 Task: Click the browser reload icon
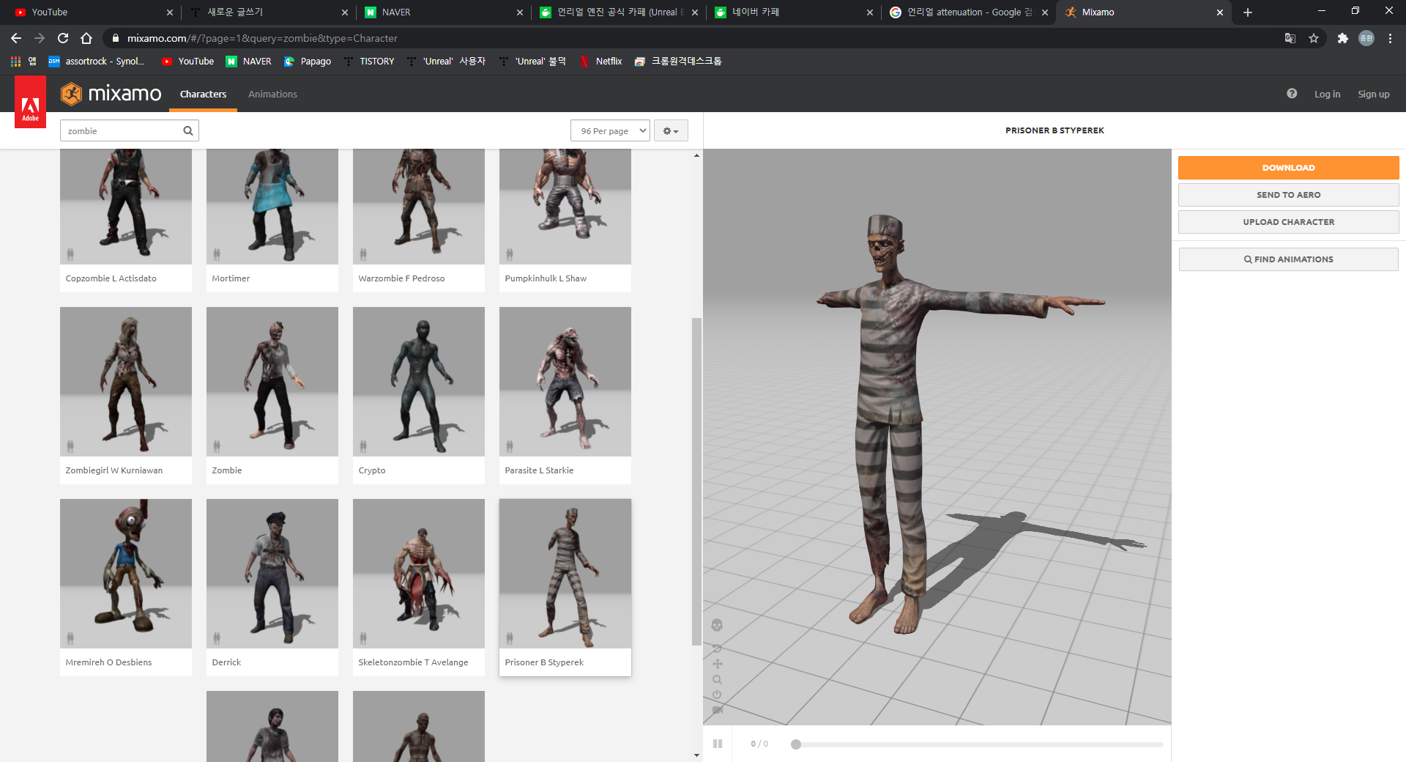[x=63, y=38]
